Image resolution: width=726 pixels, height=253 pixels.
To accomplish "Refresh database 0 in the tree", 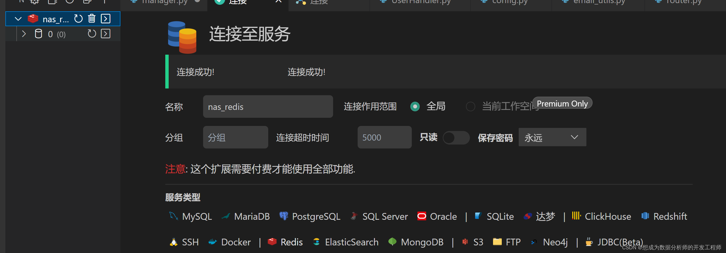I will click(x=92, y=34).
